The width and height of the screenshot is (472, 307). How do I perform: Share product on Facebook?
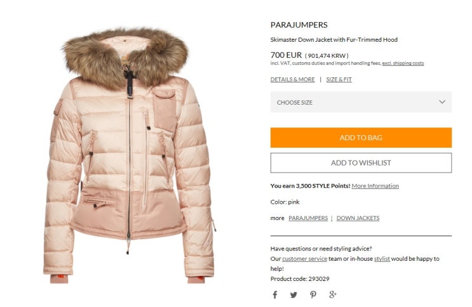(x=275, y=295)
